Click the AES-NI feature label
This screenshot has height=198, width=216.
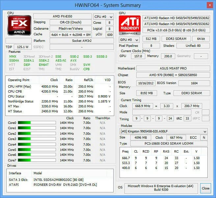61,61
